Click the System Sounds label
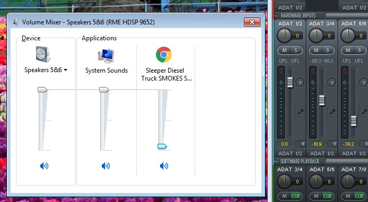 point(107,71)
